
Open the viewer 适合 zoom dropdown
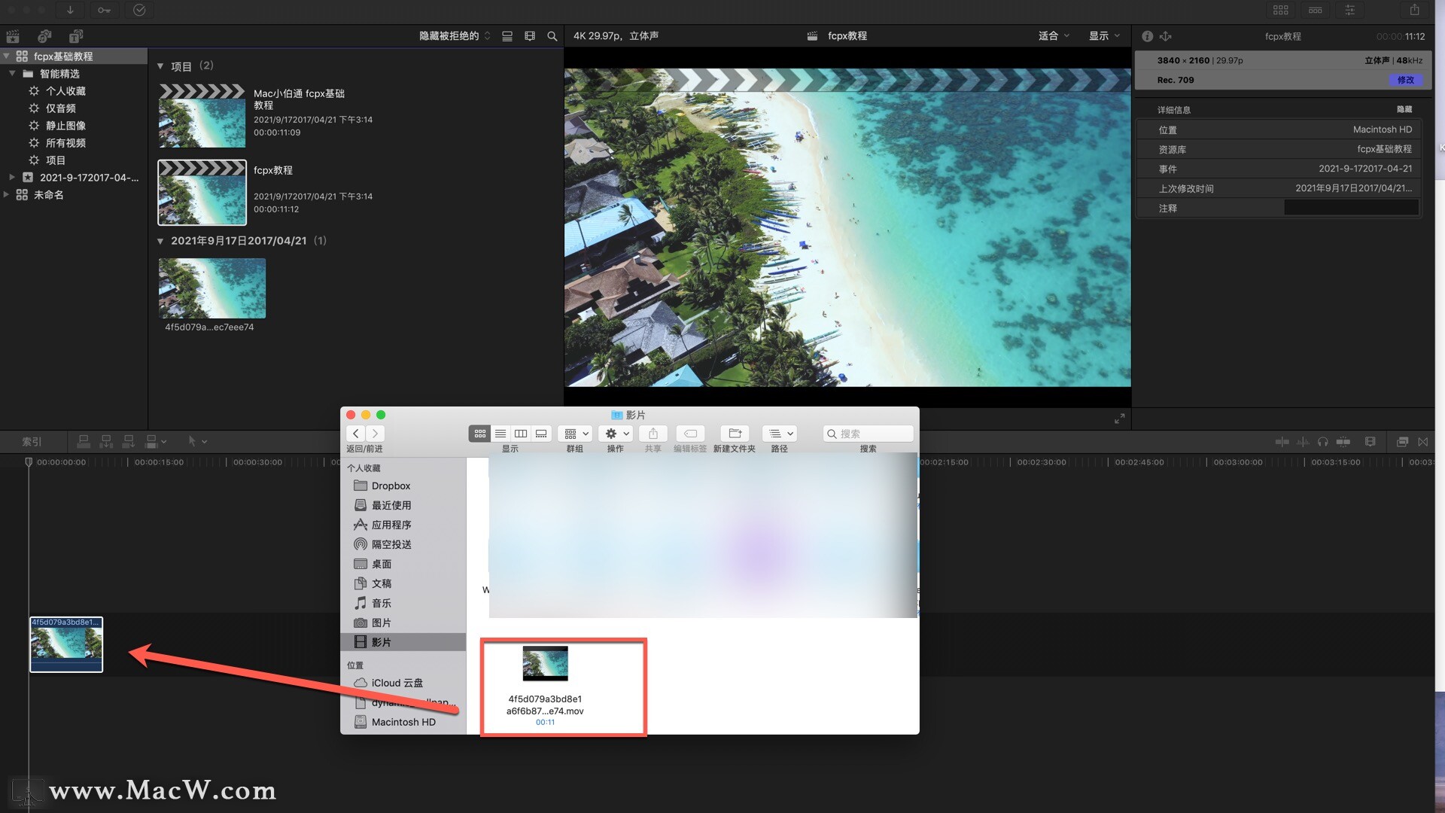(1054, 36)
